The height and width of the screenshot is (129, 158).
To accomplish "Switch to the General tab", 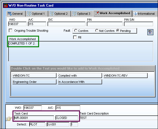I will (16, 14).
